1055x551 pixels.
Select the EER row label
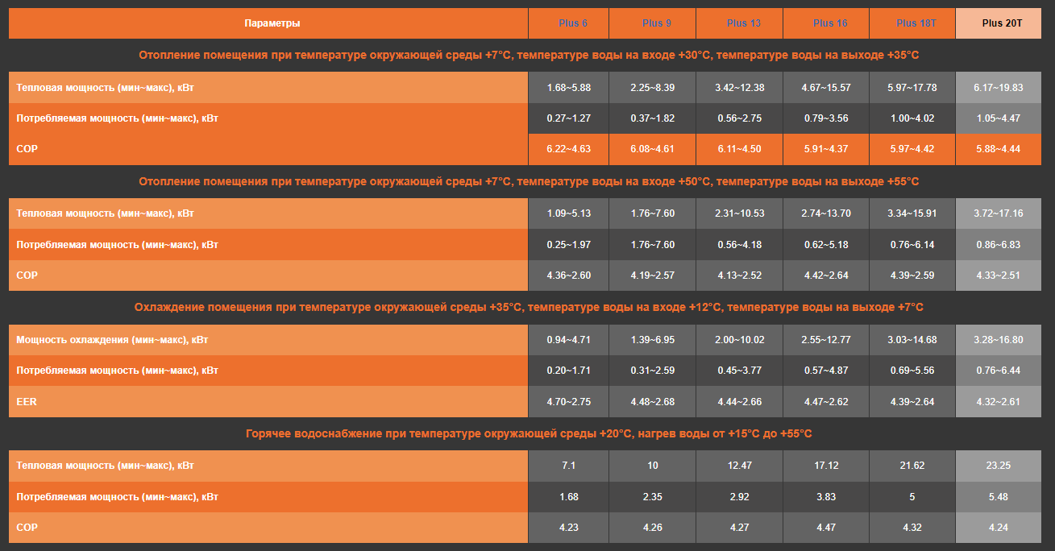coord(27,401)
